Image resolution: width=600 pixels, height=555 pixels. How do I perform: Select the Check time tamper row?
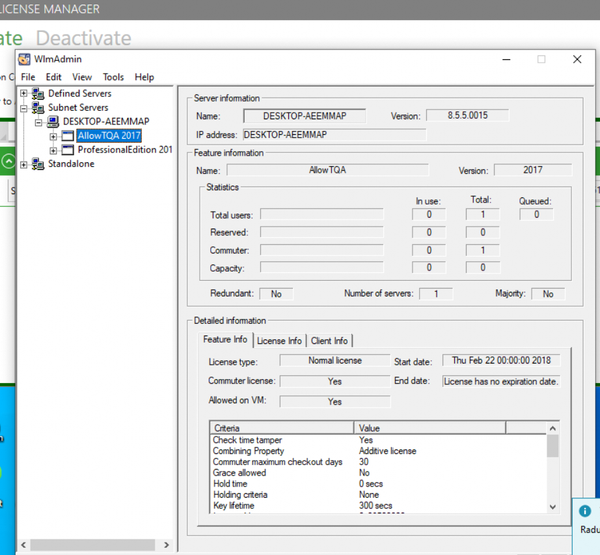[379, 440]
